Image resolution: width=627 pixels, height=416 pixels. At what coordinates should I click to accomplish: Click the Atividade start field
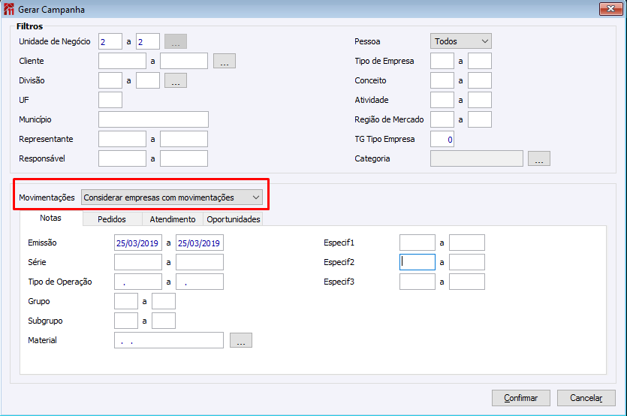442,100
